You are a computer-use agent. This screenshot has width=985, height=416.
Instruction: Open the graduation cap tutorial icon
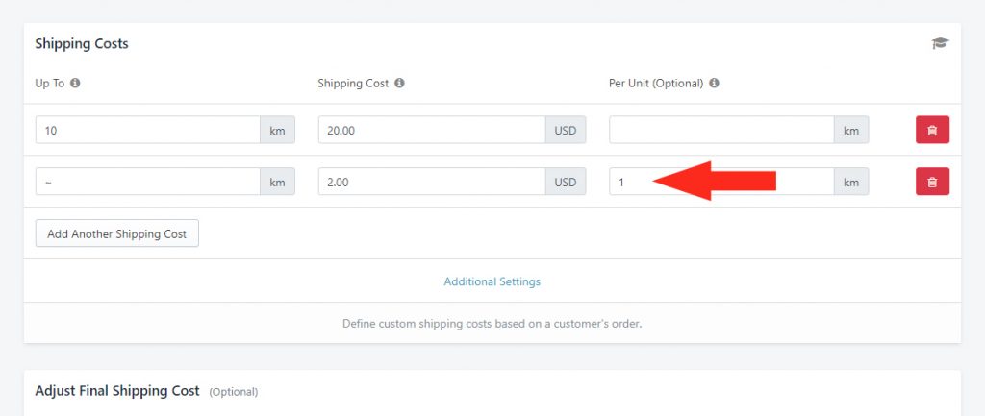pyautogui.click(x=940, y=43)
